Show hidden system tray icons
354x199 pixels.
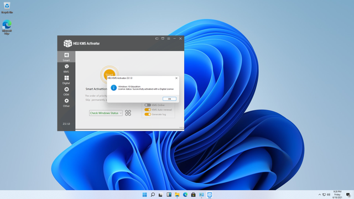pyautogui.click(x=320, y=195)
